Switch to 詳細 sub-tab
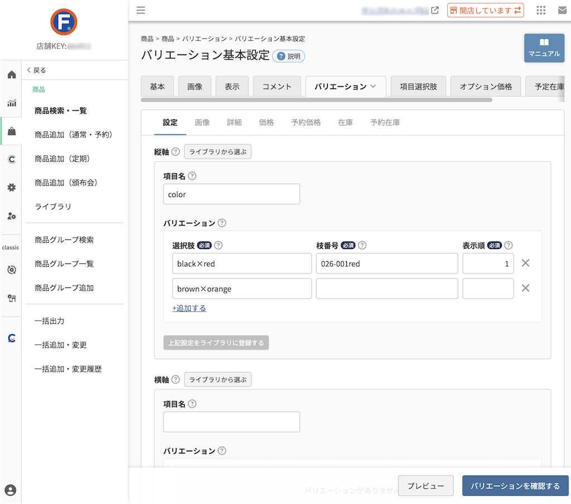This screenshot has width=571, height=504. [234, 123]
